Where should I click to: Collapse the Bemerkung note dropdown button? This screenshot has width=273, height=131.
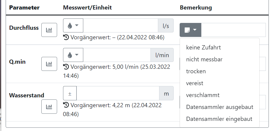(x=190, y=30)
